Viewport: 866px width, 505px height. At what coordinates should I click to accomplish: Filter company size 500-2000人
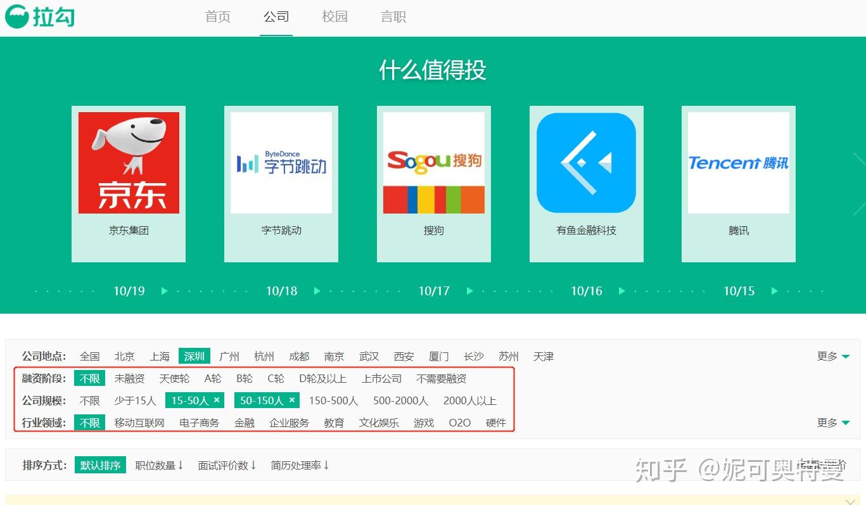pyautogui.click(x=401, y=400)
